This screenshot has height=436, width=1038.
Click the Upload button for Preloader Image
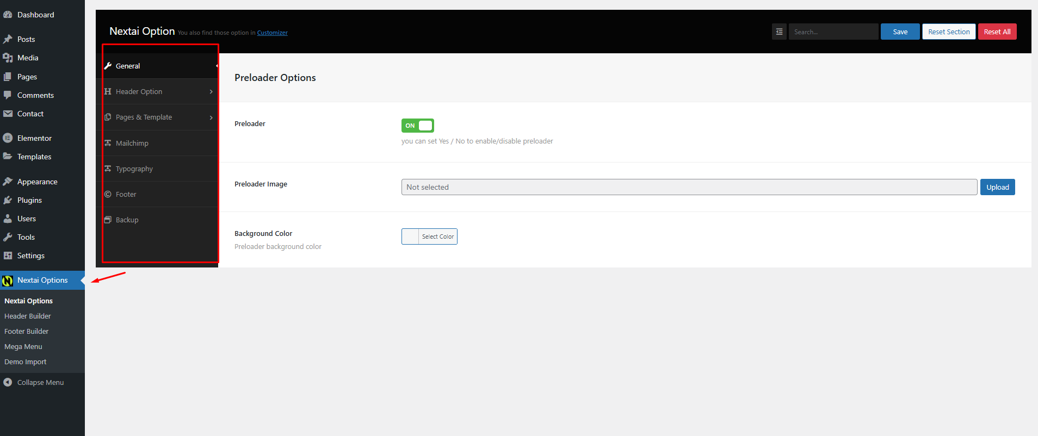pyautogui.click(x=997, y=187)
